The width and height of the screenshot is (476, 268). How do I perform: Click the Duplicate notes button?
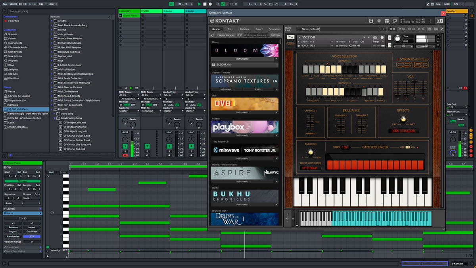[x=32, y=231]
